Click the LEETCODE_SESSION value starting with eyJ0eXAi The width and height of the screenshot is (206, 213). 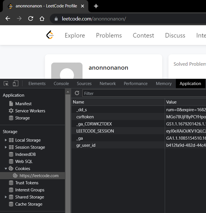186,131
